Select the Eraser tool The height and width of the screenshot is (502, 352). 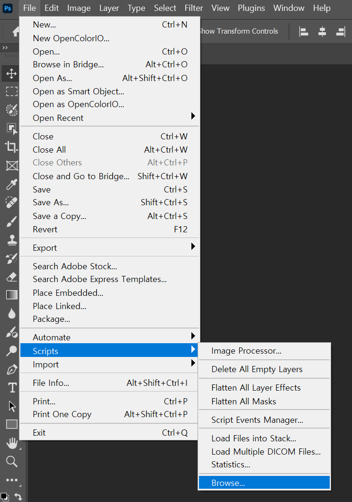coord(11,277)
